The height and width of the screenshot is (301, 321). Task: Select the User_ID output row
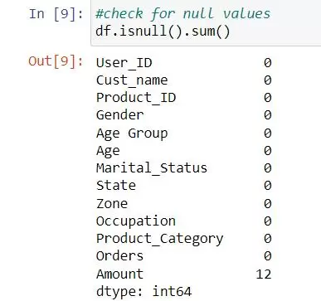pos(184,63)
